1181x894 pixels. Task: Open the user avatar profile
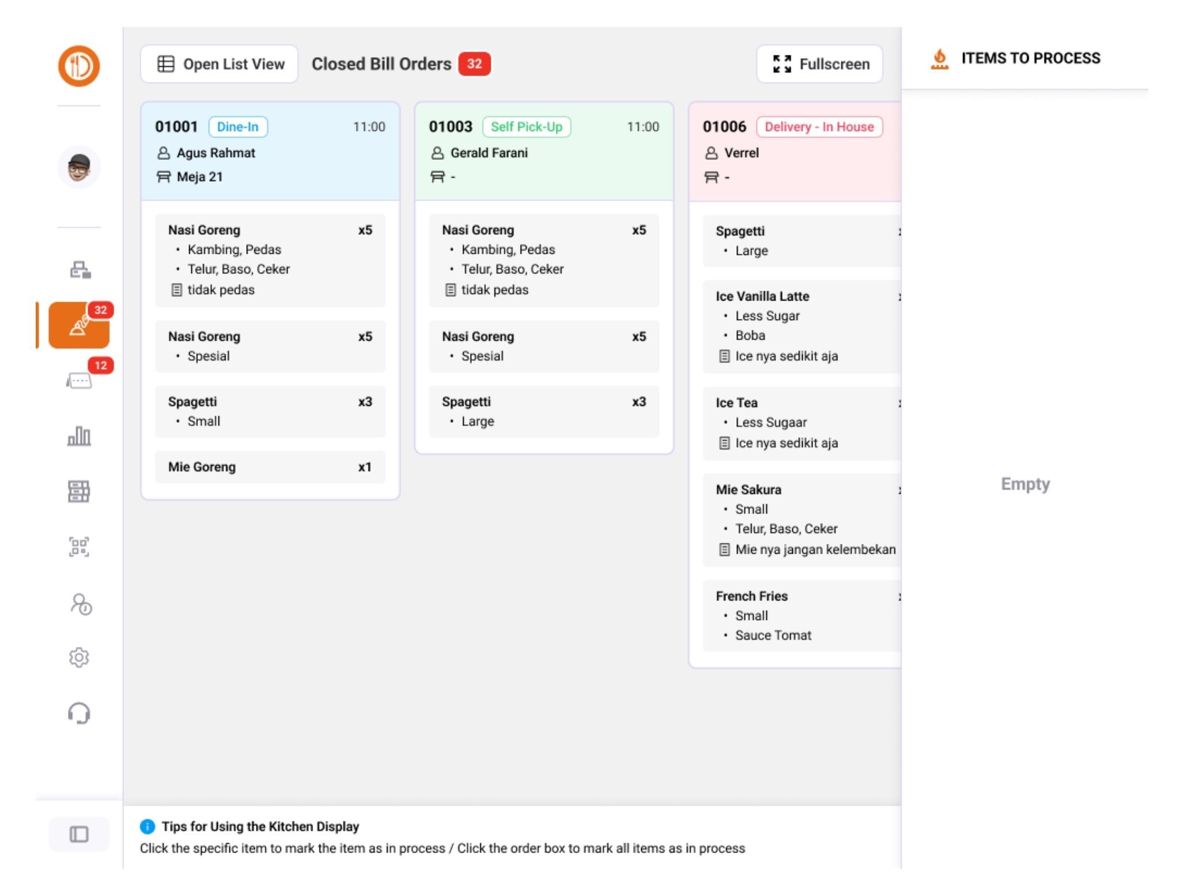tap(79, 168)
